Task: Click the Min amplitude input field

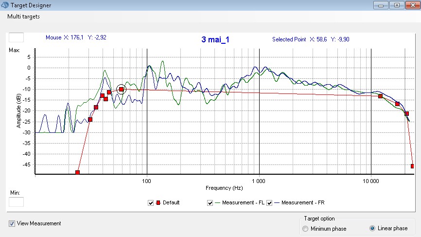Action: tap(16, 202)
